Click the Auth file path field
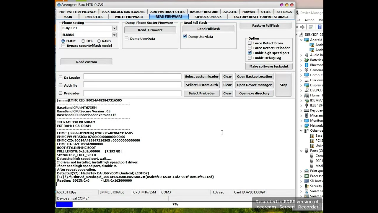Screen dimensions: 378x213 pyautogui.click(x=132, y=85)
